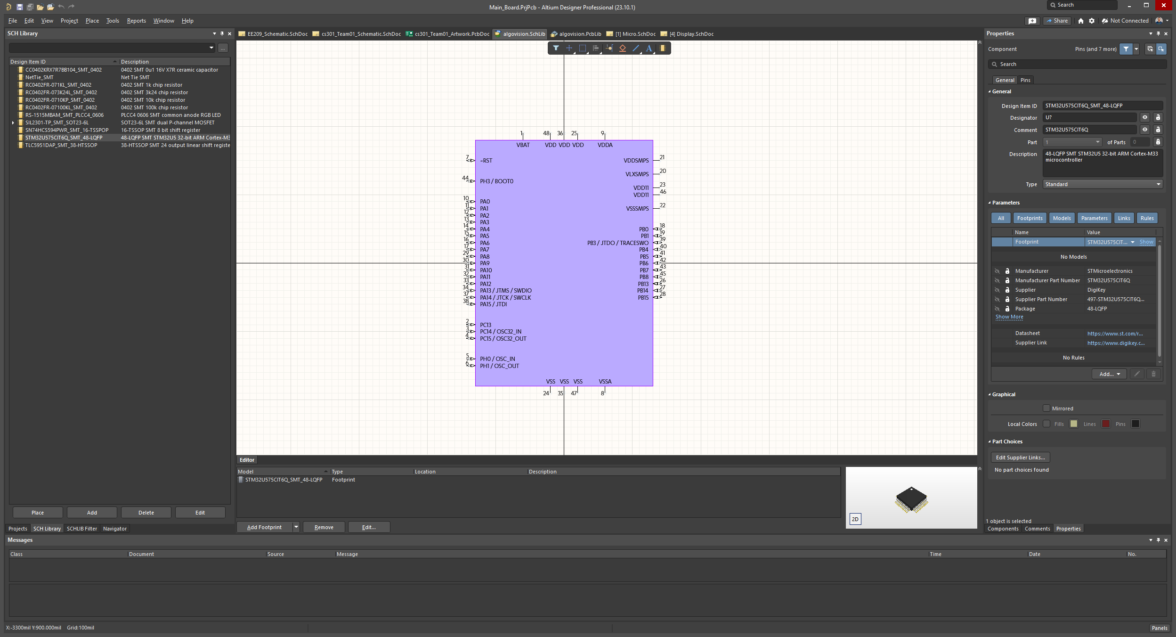Click the Pins color swatch
Image resolution: width=1176 pixels, height=637 pixels.
[x=1135, y=424]
